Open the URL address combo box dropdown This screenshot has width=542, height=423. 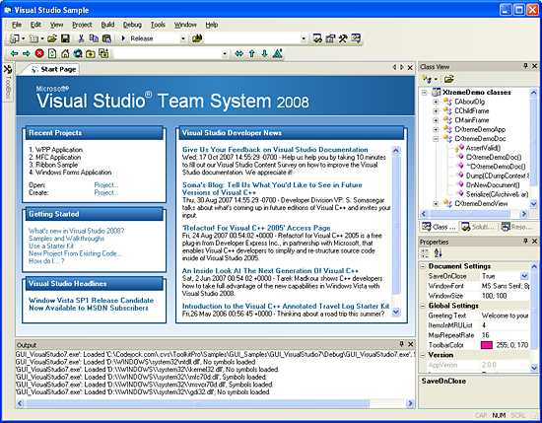click(225, 54)
